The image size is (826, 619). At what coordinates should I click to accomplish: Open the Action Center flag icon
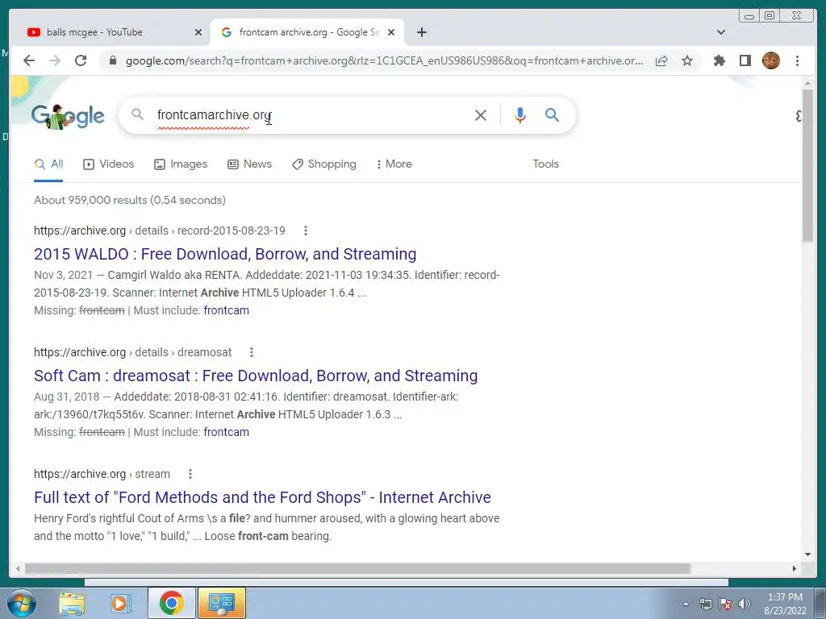pos(725,604)
